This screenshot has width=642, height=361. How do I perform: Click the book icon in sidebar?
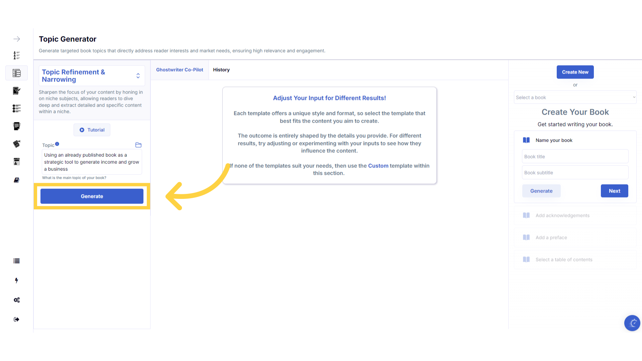coord(16,180)
